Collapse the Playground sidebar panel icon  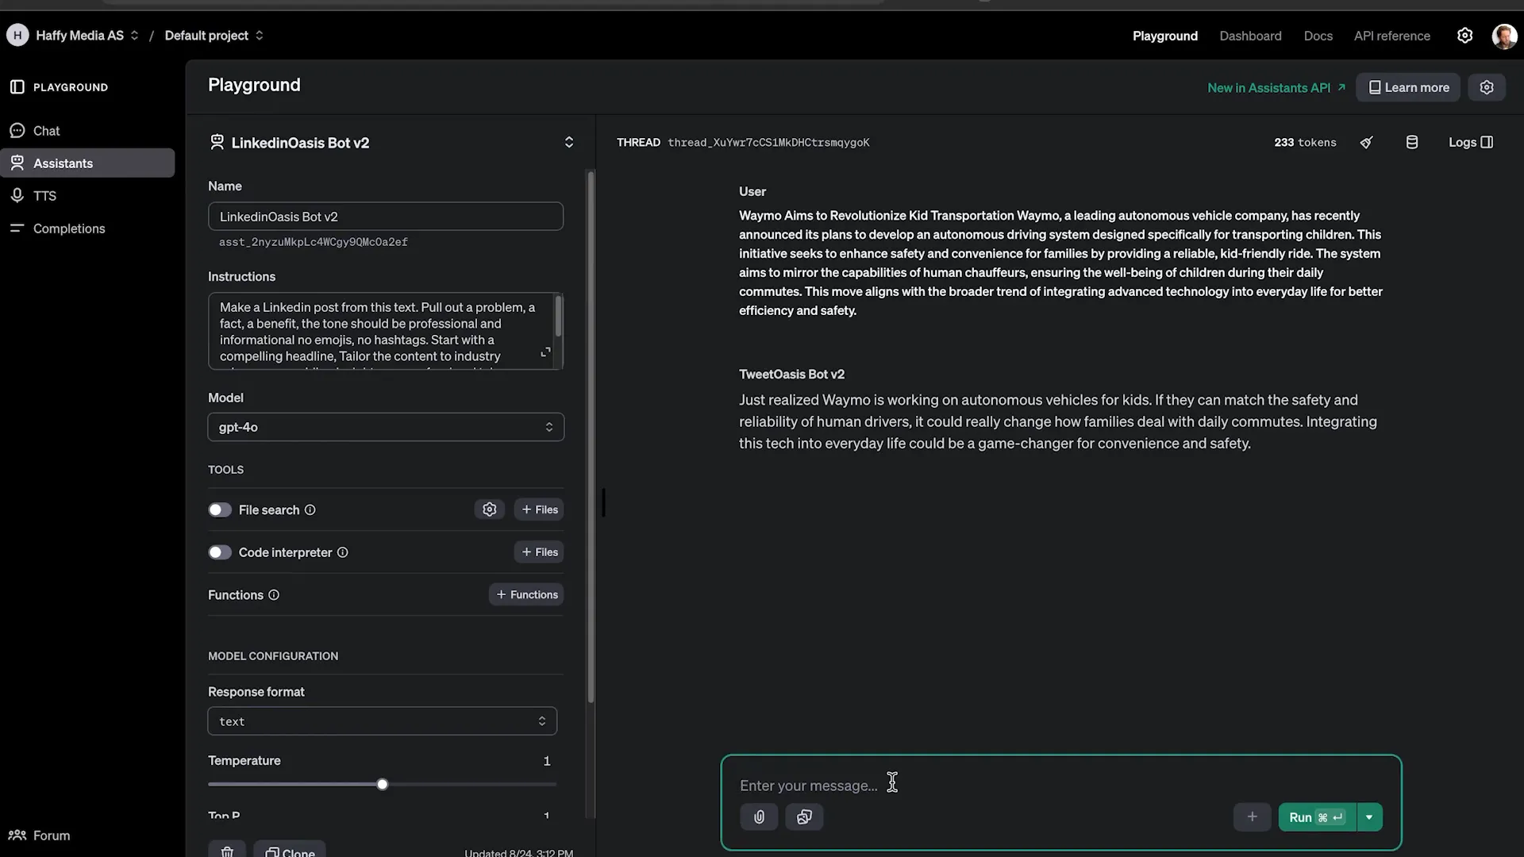pyautogui.click(x=17, y=87)
